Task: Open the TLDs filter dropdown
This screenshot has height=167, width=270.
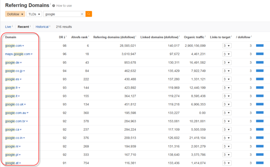Action: 34,14
